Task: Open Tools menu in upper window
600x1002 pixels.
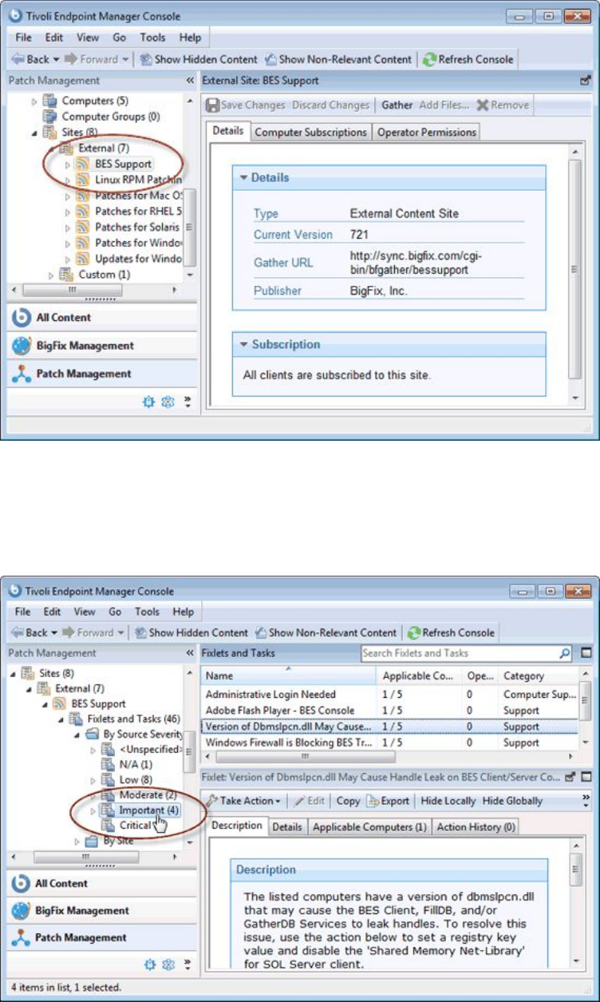Action: coord(152,38)
